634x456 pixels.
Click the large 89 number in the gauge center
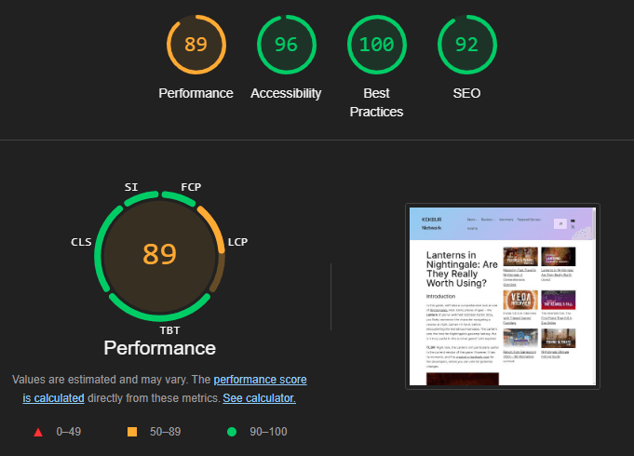point(159,253)
